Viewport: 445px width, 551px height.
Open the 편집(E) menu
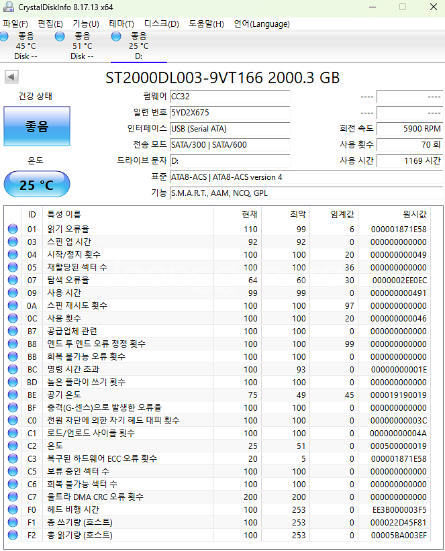point(50,24)
